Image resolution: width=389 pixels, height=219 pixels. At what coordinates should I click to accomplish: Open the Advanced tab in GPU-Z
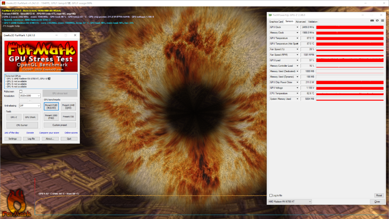(x=300, y=22)
